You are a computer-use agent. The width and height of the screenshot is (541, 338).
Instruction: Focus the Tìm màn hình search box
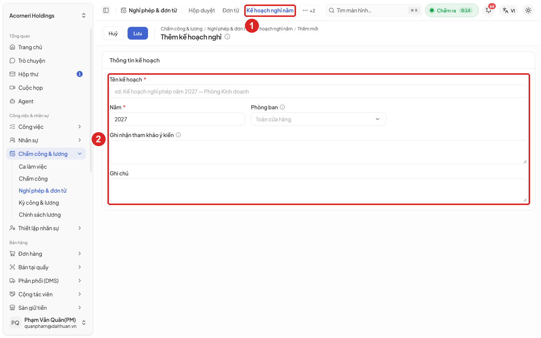coord(374,11)
